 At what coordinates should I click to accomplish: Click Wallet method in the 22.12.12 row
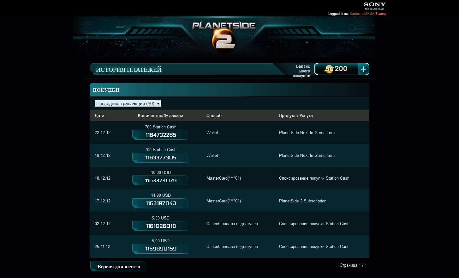[x=212, y=133]
